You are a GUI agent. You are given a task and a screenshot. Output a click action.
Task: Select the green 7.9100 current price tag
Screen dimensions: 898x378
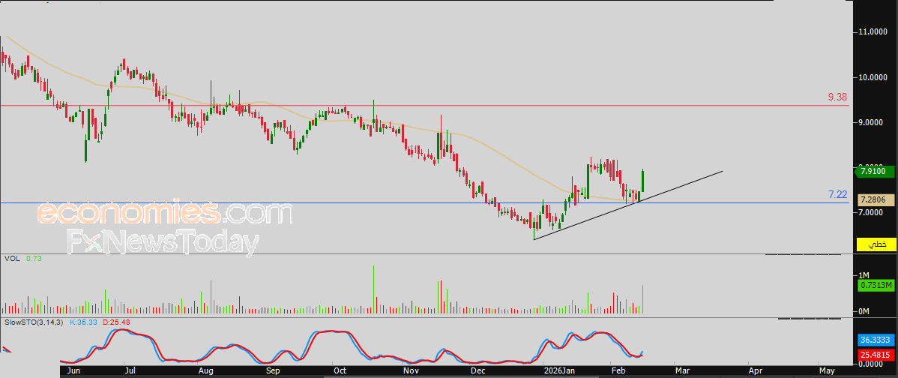[x=874, y=172]
